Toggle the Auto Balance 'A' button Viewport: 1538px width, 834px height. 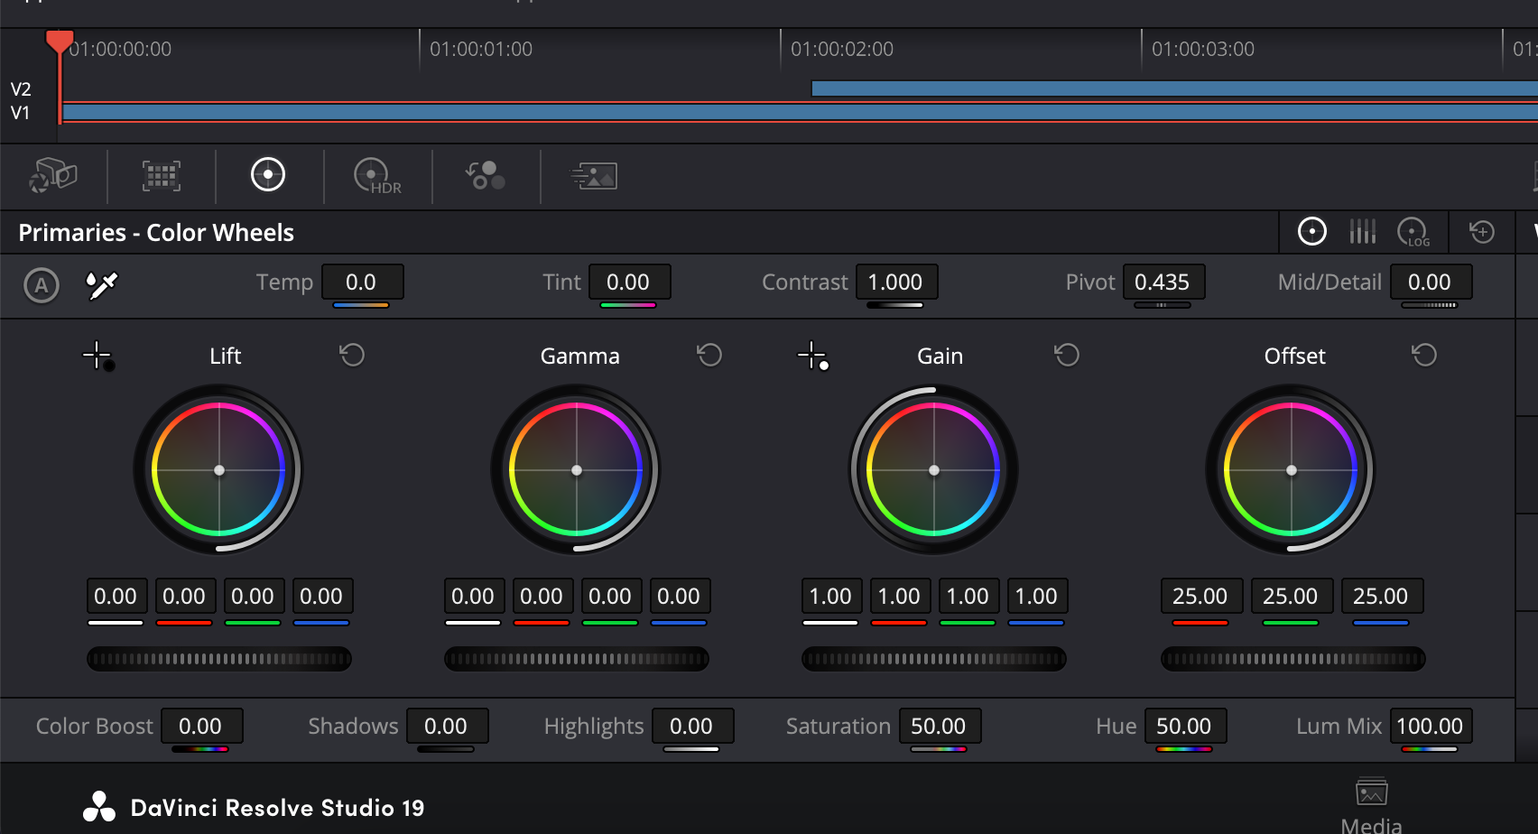pyautogui.click(x=41, y=285)
